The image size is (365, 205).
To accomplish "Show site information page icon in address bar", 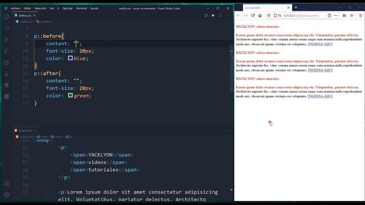I will tap(275, 15).
